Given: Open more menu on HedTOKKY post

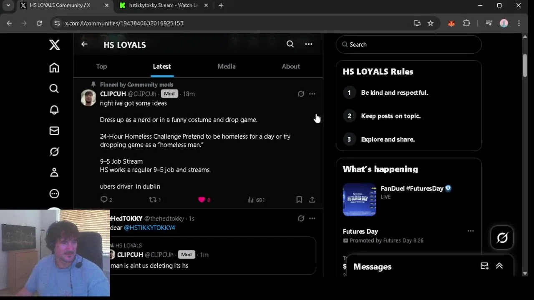Looking at the screenshot, I should point(312,218).
